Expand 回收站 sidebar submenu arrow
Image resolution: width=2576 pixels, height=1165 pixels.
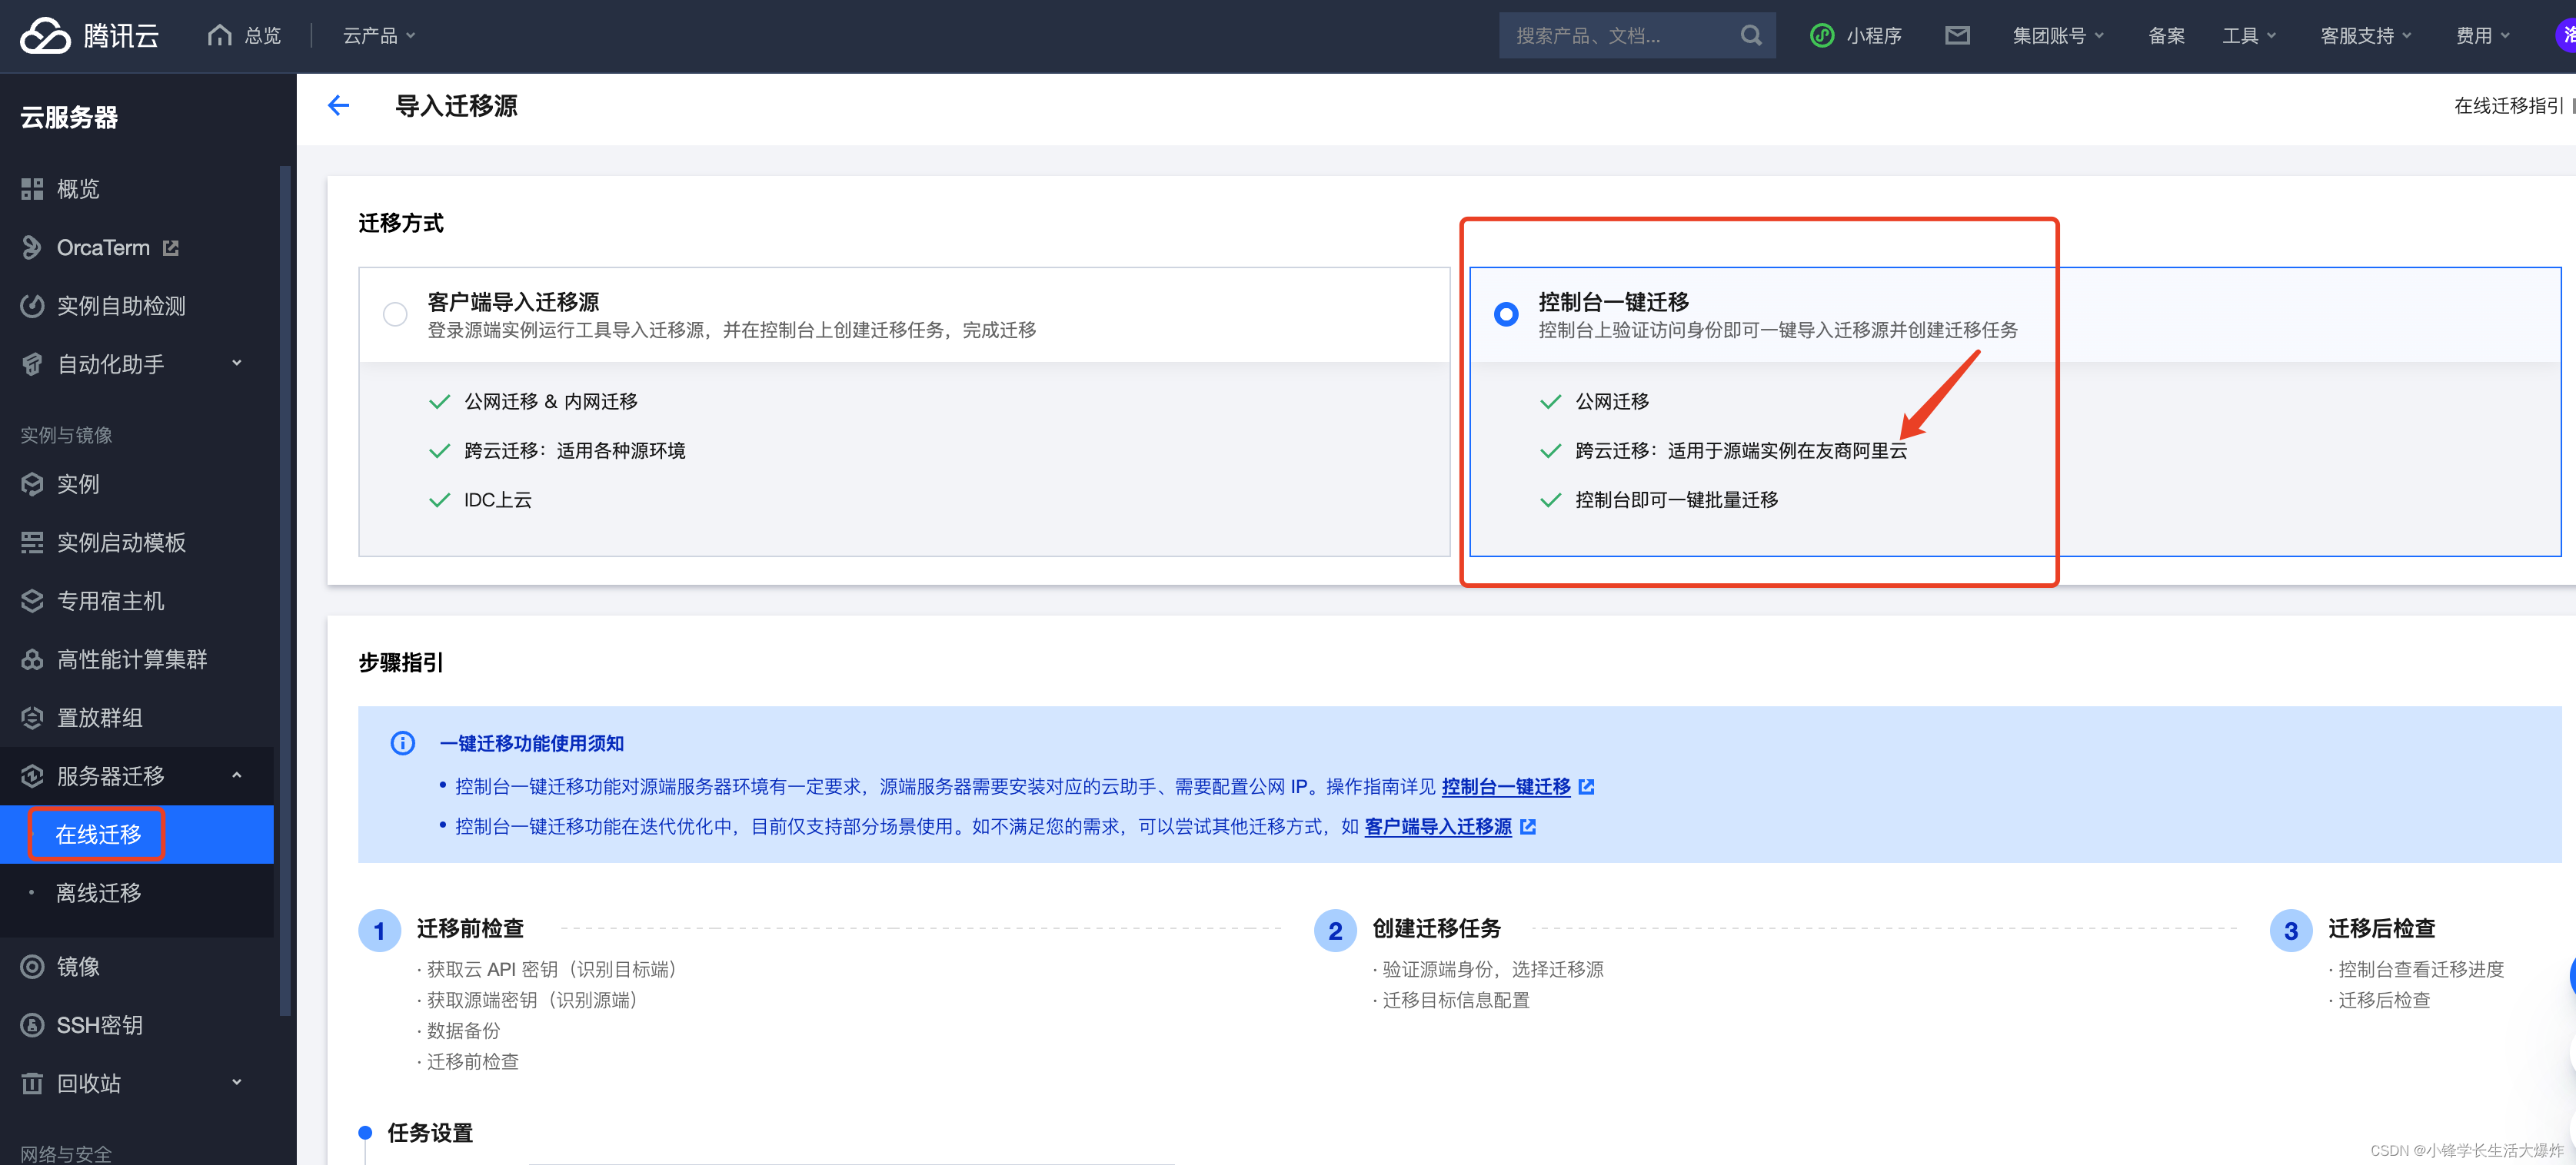point(238,1075)
